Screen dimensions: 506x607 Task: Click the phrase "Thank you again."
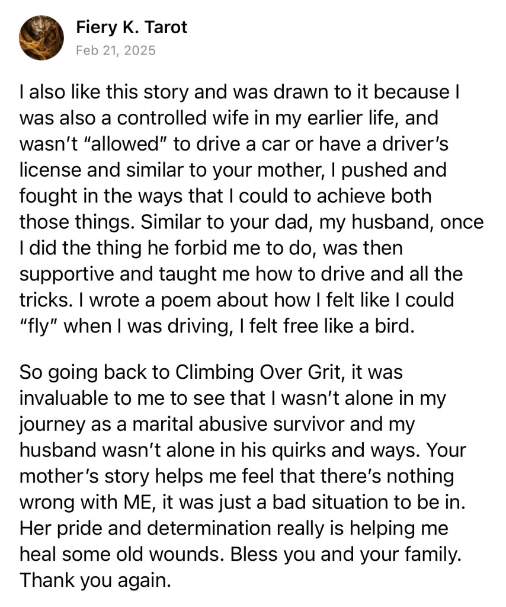95,580
